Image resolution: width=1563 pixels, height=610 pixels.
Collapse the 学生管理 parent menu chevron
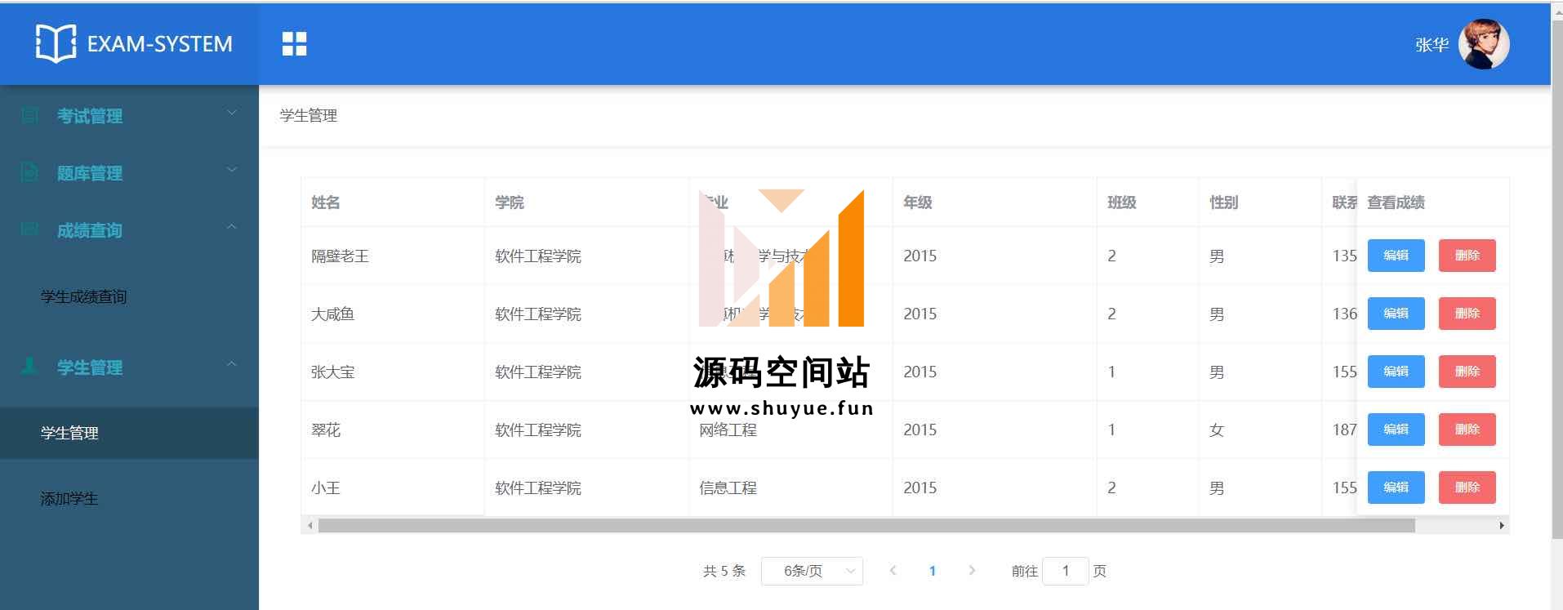(232, 364)
